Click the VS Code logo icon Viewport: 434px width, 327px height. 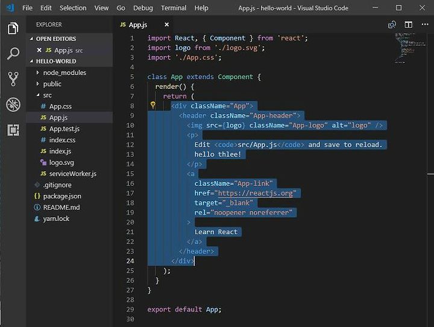click(10, 7)
